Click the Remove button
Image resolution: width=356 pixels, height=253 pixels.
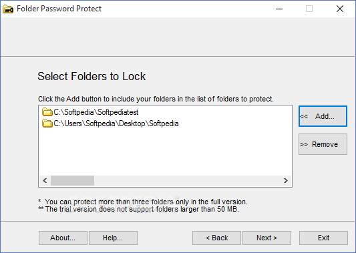coord(323,144)
